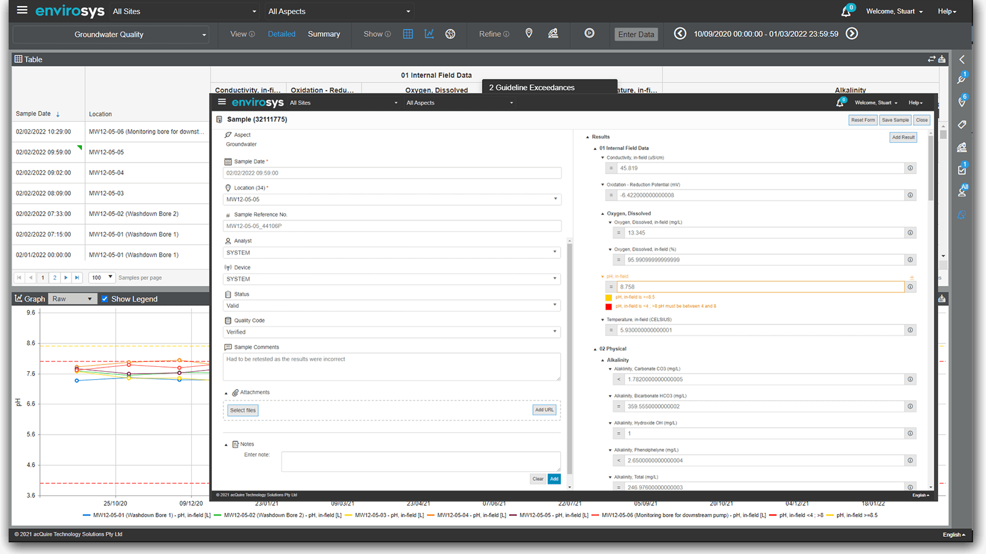Show the graph view chart icon
Viewport: 986px width, 554px height.
[429, 34]
